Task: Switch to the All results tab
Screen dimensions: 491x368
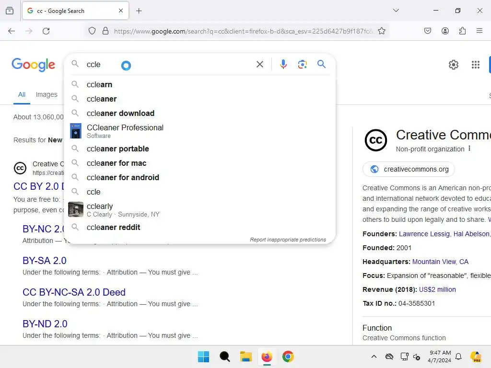Action: tap(22, 94)
